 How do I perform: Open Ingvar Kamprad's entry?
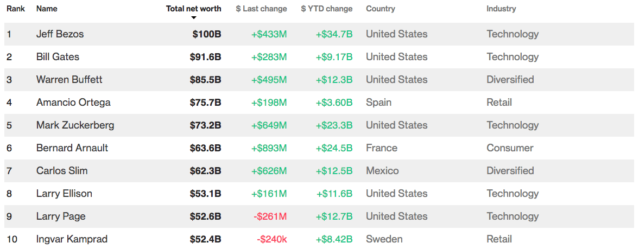(x=72, y=239)
